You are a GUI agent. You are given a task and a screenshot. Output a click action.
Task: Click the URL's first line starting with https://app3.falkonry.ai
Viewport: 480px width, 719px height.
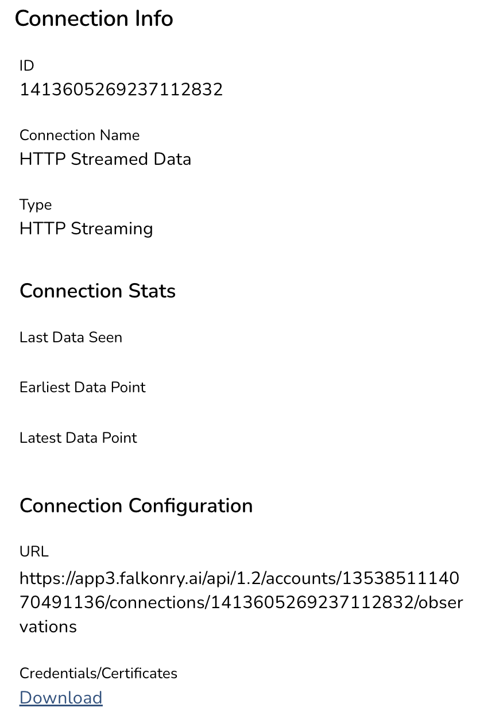pyautogui.click(x=239, y=578)
